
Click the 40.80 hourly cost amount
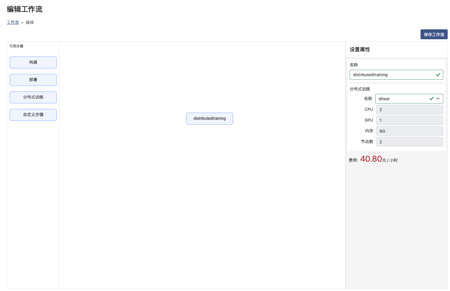point(371,159)
